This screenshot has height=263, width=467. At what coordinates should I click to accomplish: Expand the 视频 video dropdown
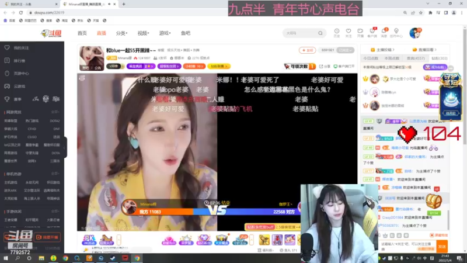[x=143, y=33]
